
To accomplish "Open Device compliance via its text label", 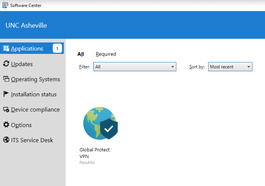I will (35, 110).
